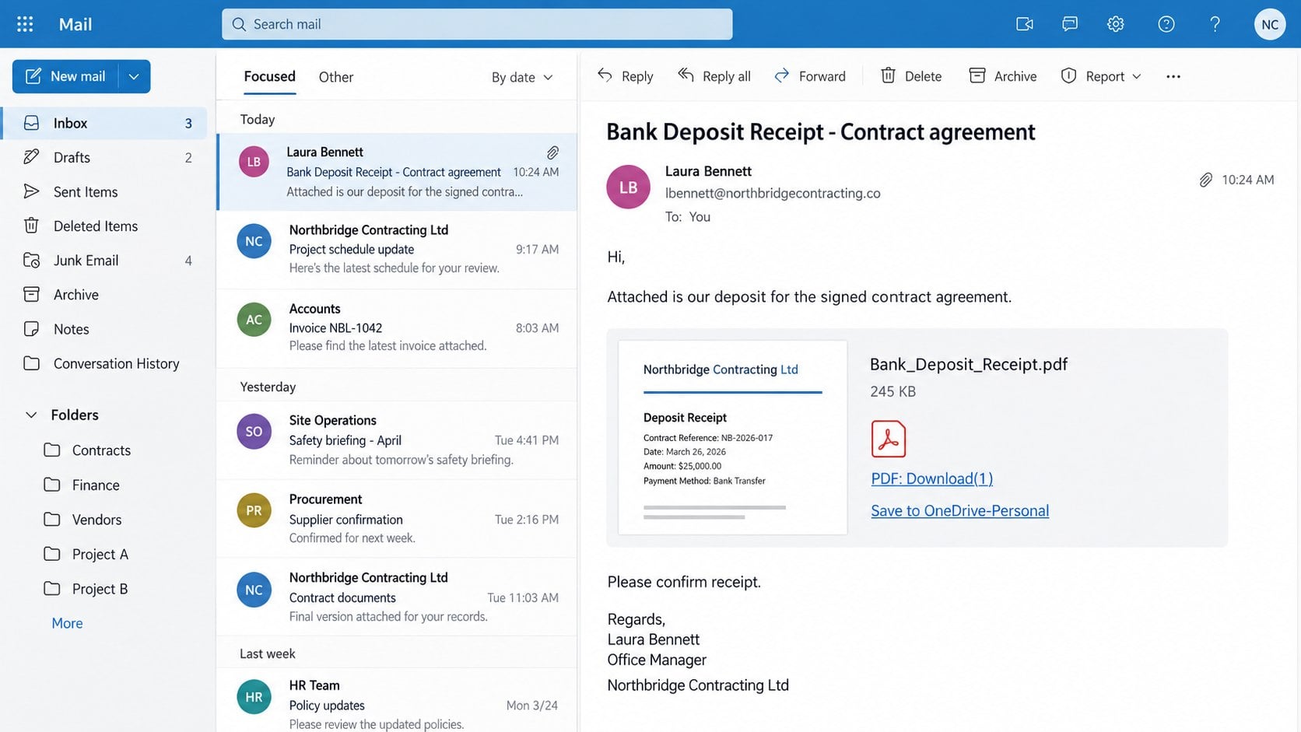Click the Conversation History folder icon
The height and width of the screenshot is (732, 1301).
(x=31, y=363)
